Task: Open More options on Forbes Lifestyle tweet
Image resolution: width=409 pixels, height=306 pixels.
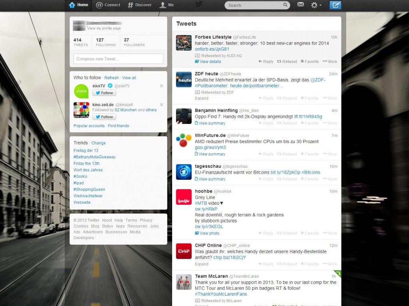Action: [330, 62]
